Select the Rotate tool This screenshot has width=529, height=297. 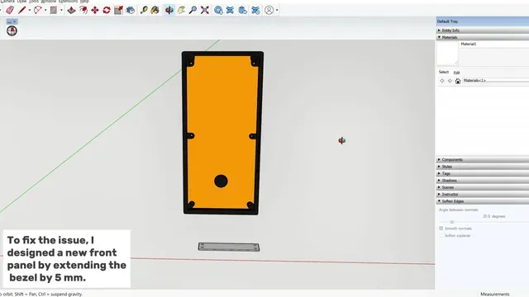click(107, 10)
